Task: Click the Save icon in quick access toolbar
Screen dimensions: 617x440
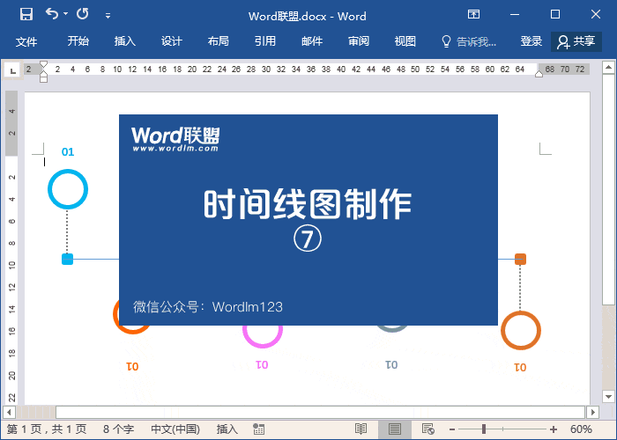Action: [26, 14]
